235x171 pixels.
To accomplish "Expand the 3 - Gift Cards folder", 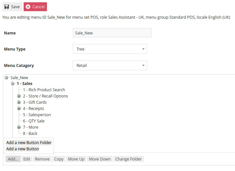I will point(19,102).
